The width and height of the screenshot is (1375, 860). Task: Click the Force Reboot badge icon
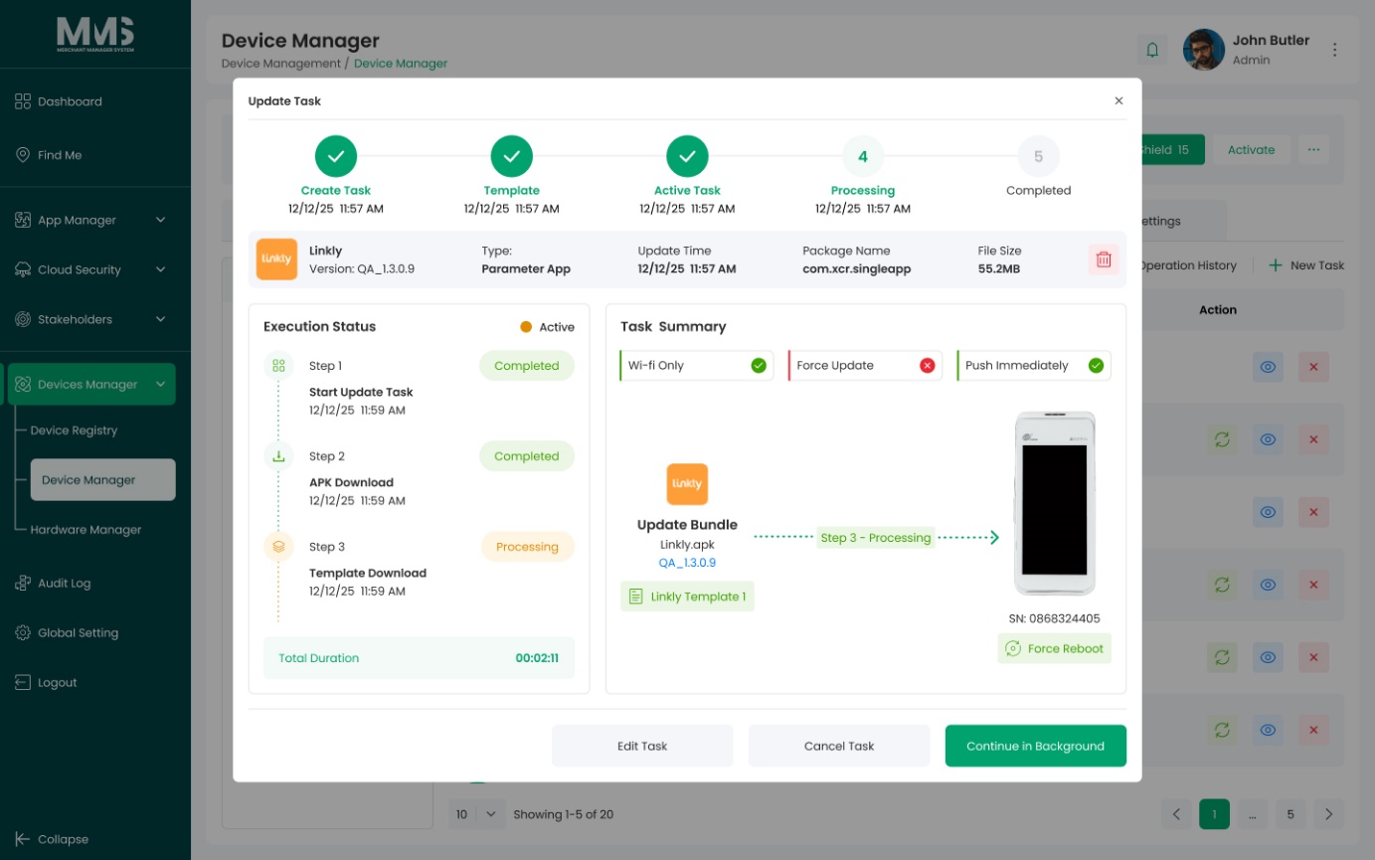1013,648
